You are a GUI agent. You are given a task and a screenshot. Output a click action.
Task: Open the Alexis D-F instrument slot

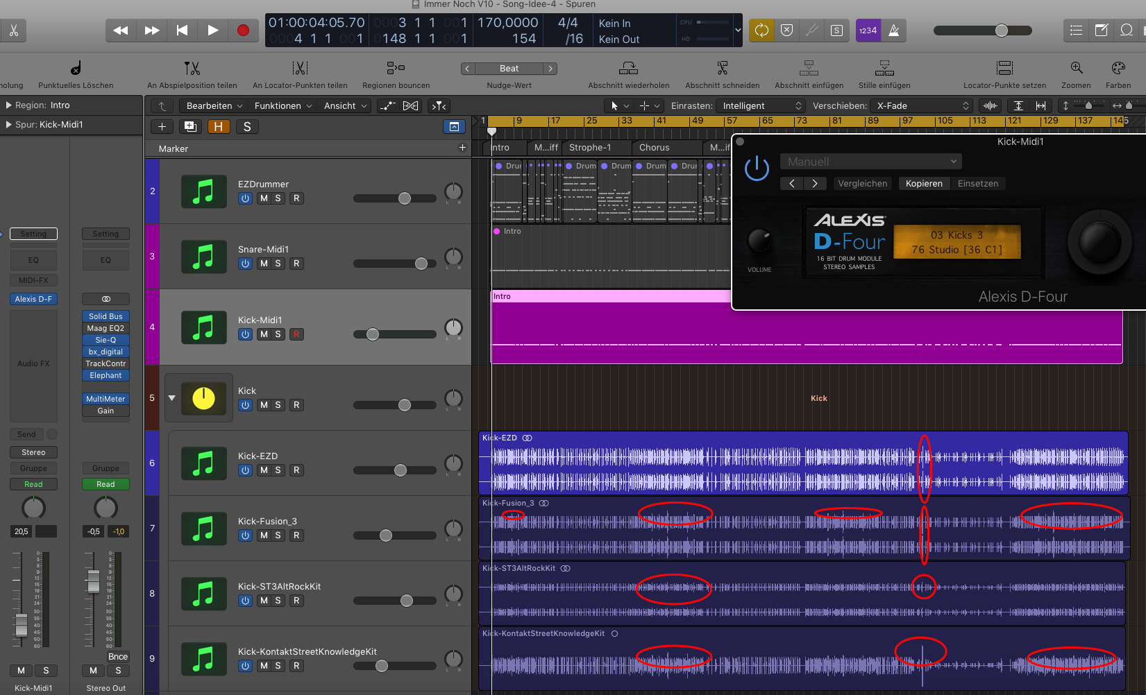(33, 299)
